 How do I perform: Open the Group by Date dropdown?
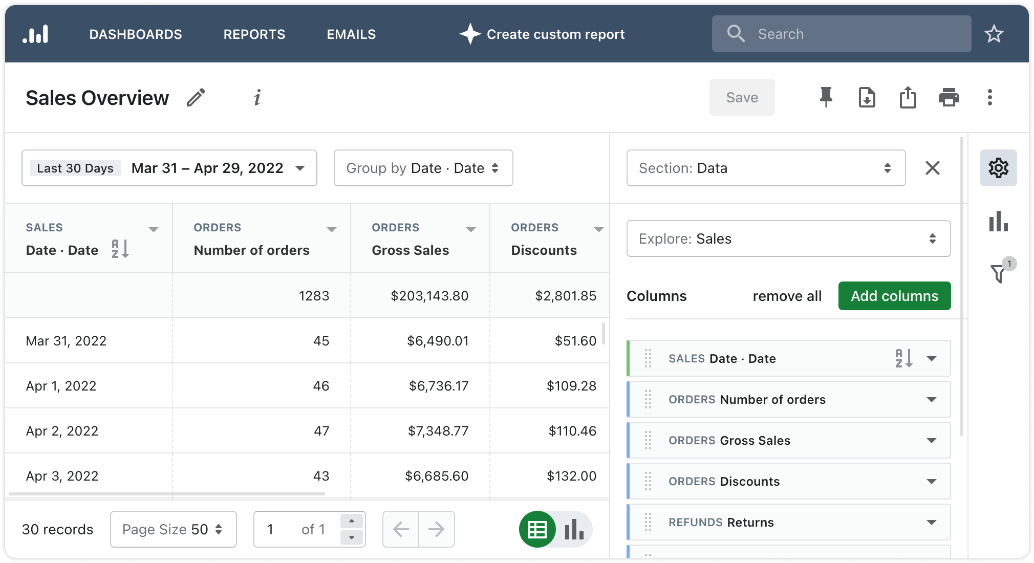423,168
